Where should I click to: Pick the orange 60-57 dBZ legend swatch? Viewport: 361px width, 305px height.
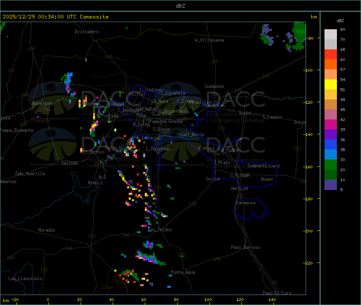click(x=331, y=65)
